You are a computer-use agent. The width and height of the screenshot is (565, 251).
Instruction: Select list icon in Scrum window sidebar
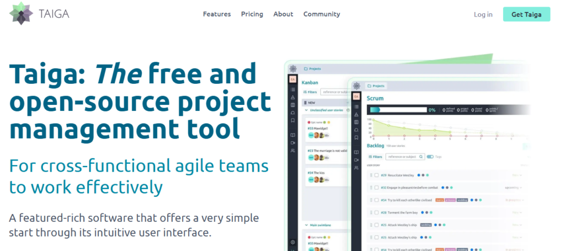tap(356, 106)
